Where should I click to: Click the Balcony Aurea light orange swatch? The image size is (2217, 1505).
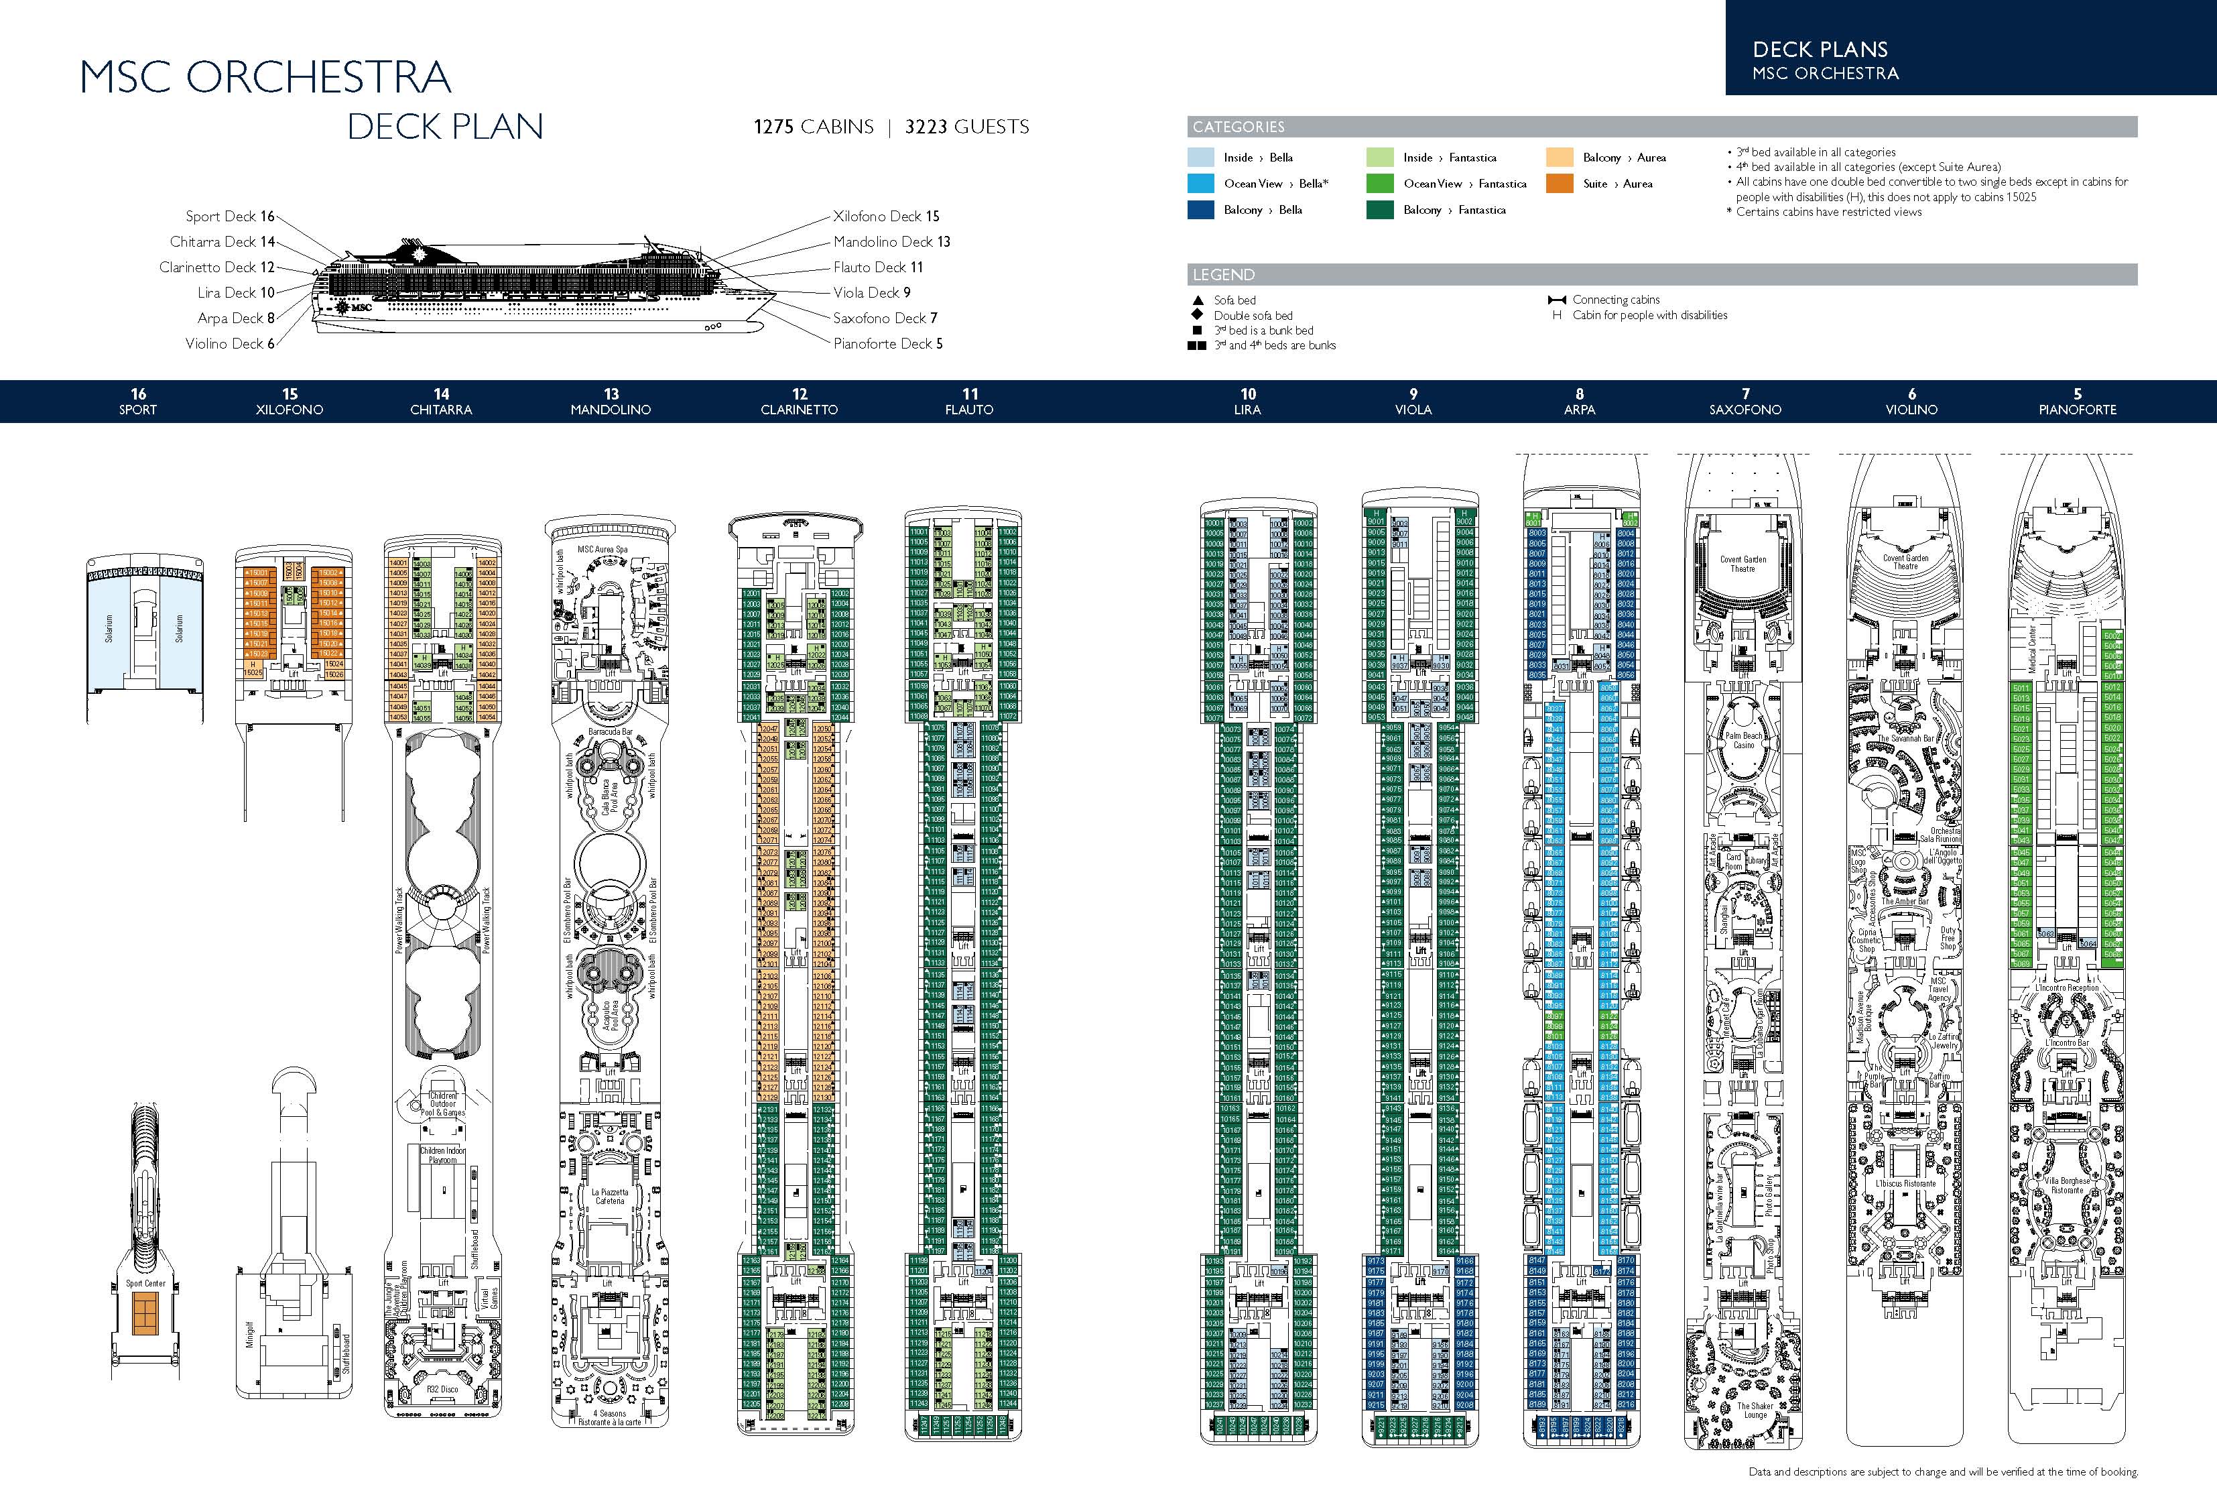[x=1560, y=158]
